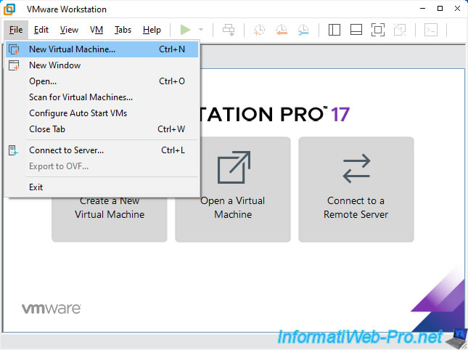Click the console view icon in toolbar

(431, 30)
